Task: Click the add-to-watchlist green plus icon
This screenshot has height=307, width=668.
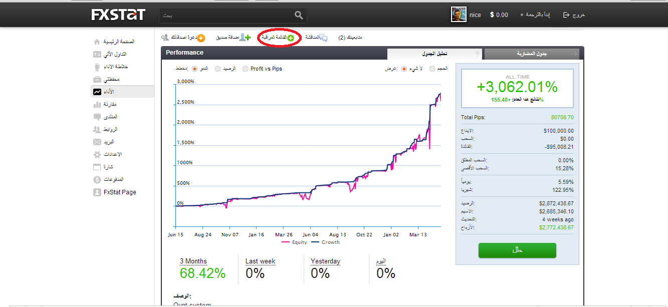Action: point(291,38)
